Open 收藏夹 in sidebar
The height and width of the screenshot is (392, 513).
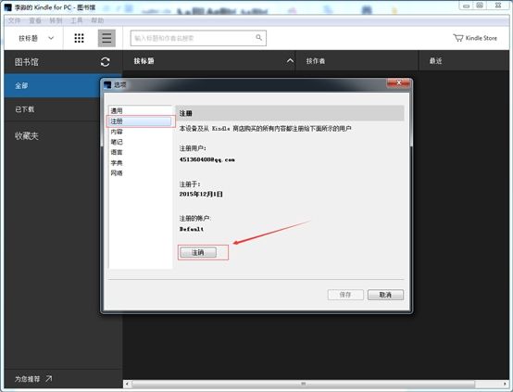pyautogui.click(x=27, y=136)
